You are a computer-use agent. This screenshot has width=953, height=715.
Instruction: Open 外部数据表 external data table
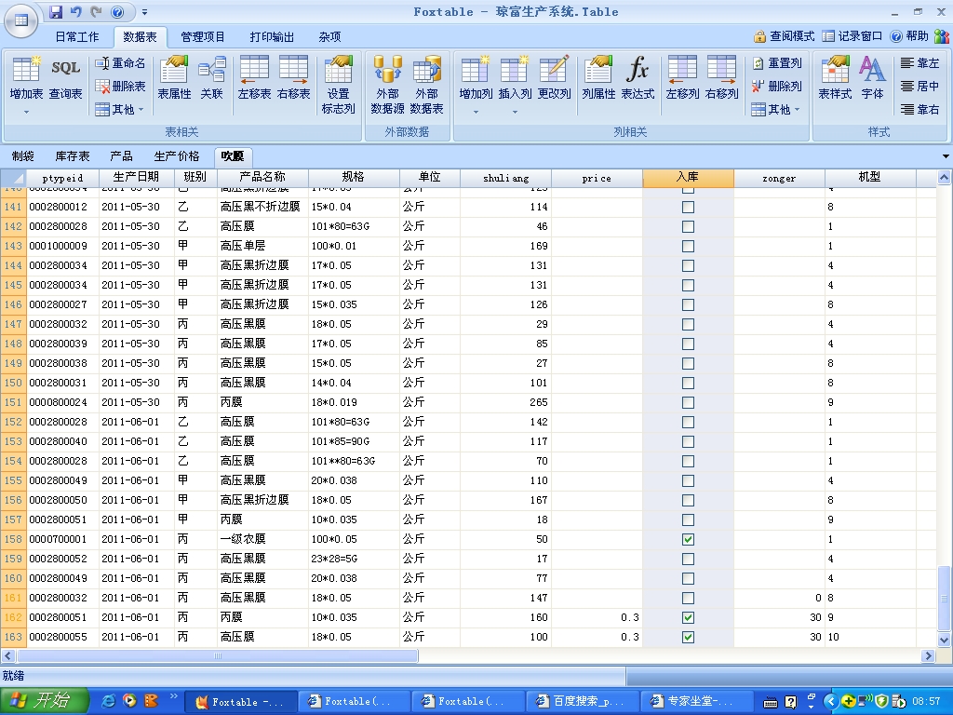(x=426, y=85)
